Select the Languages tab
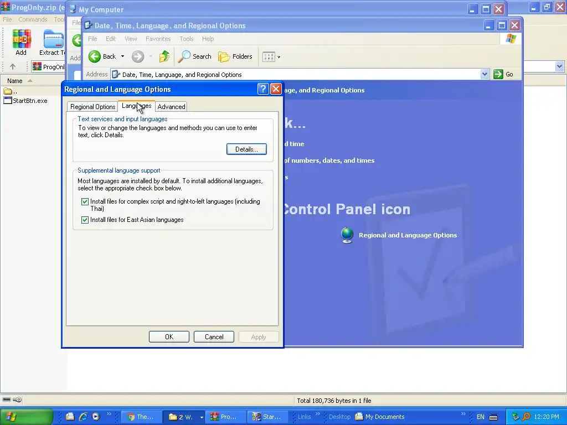The image size is (567, 425). [x=136, y=106]
